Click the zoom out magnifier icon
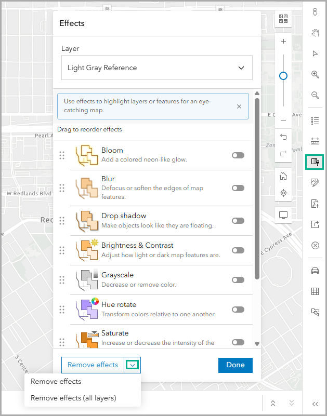Viewport: 327px width, 416px height. coord(315,95)
